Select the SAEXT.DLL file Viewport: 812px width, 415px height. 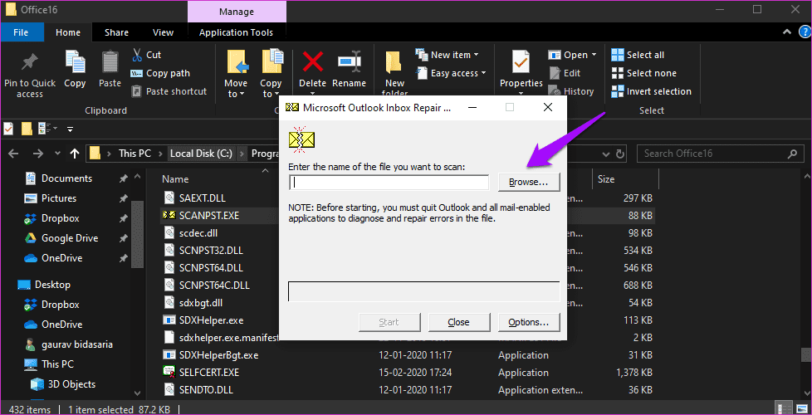[x=202, y=198]
